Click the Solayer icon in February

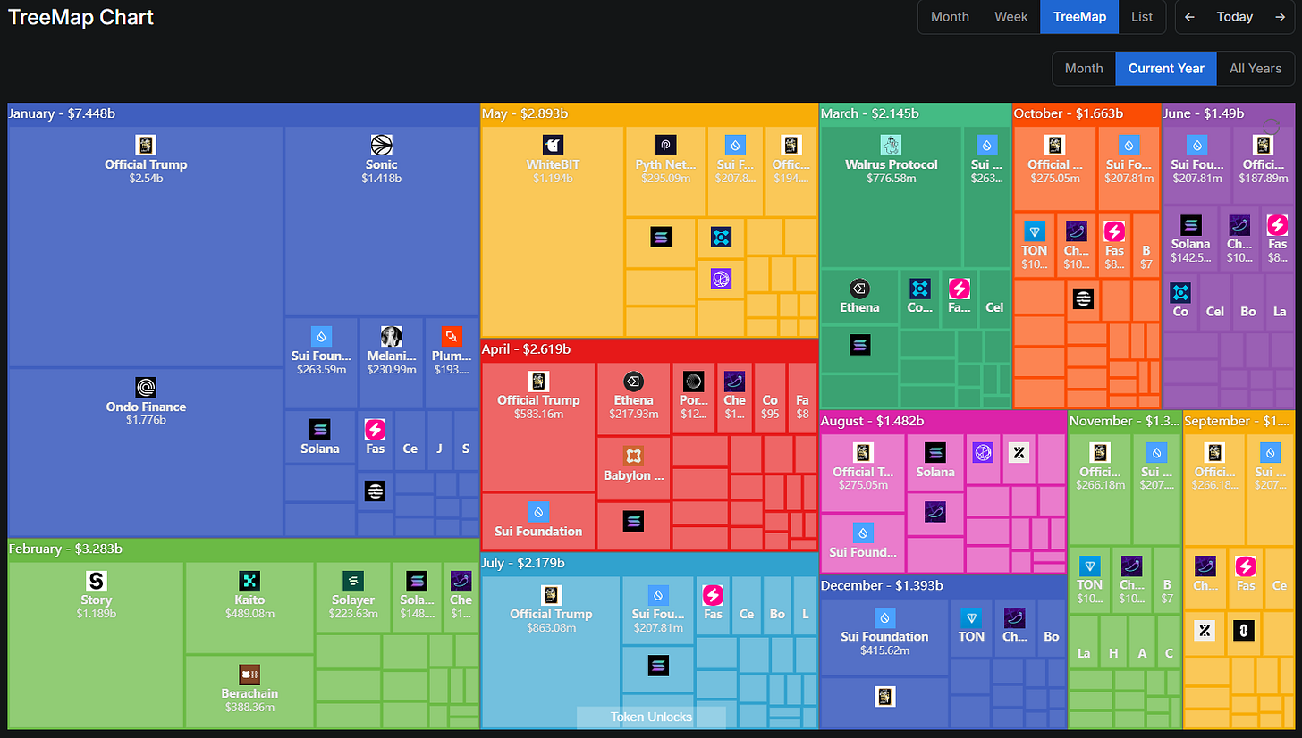(x=353, y=581)
